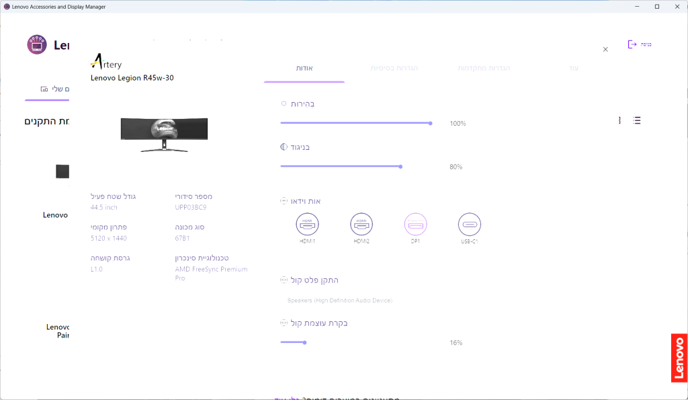Collapse the video signal section

284,201
